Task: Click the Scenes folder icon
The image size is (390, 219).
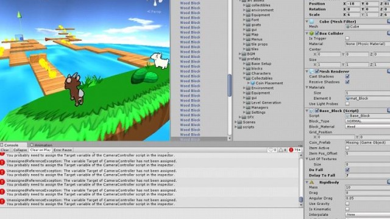Action: pyautogui.click(x=239, y=122)
